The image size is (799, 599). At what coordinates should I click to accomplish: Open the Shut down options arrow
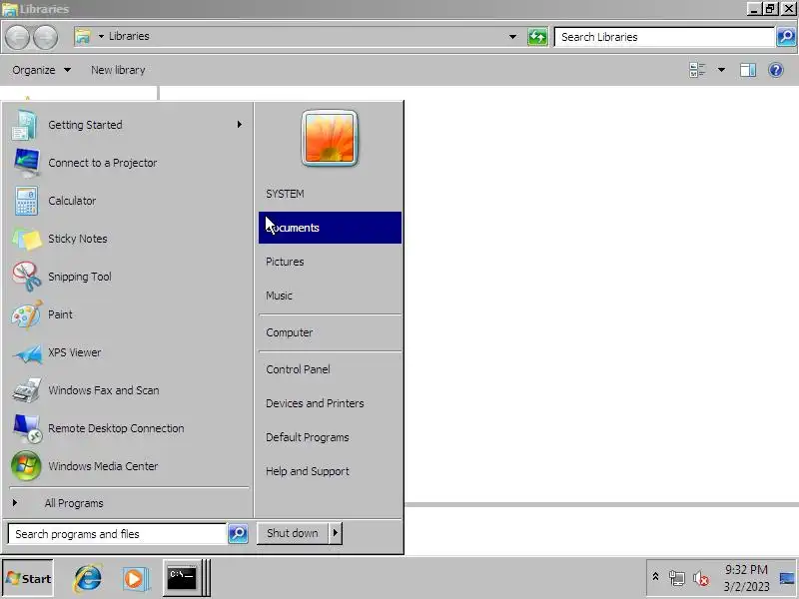[x=335, y=533]
